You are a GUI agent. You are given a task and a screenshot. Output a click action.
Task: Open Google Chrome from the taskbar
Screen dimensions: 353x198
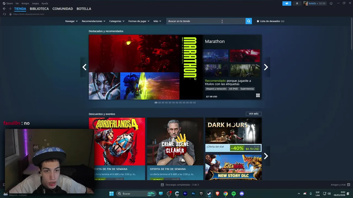(226, 194)
